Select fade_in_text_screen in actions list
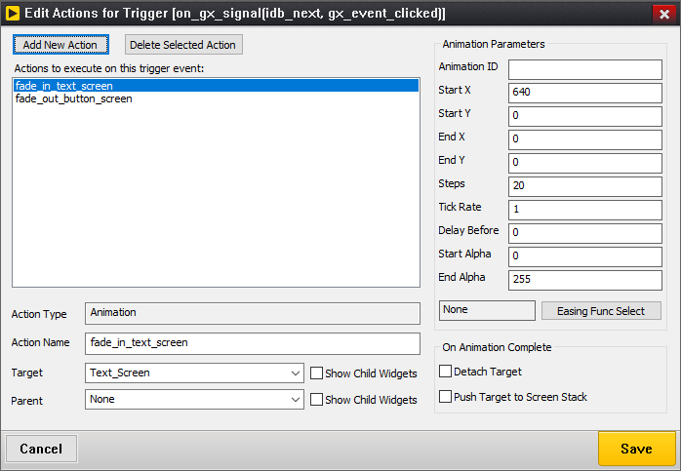 [x=63, y=86]
